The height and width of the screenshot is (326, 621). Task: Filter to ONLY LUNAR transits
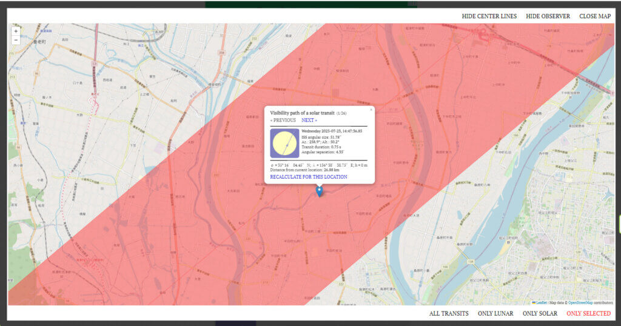[495, 313]
